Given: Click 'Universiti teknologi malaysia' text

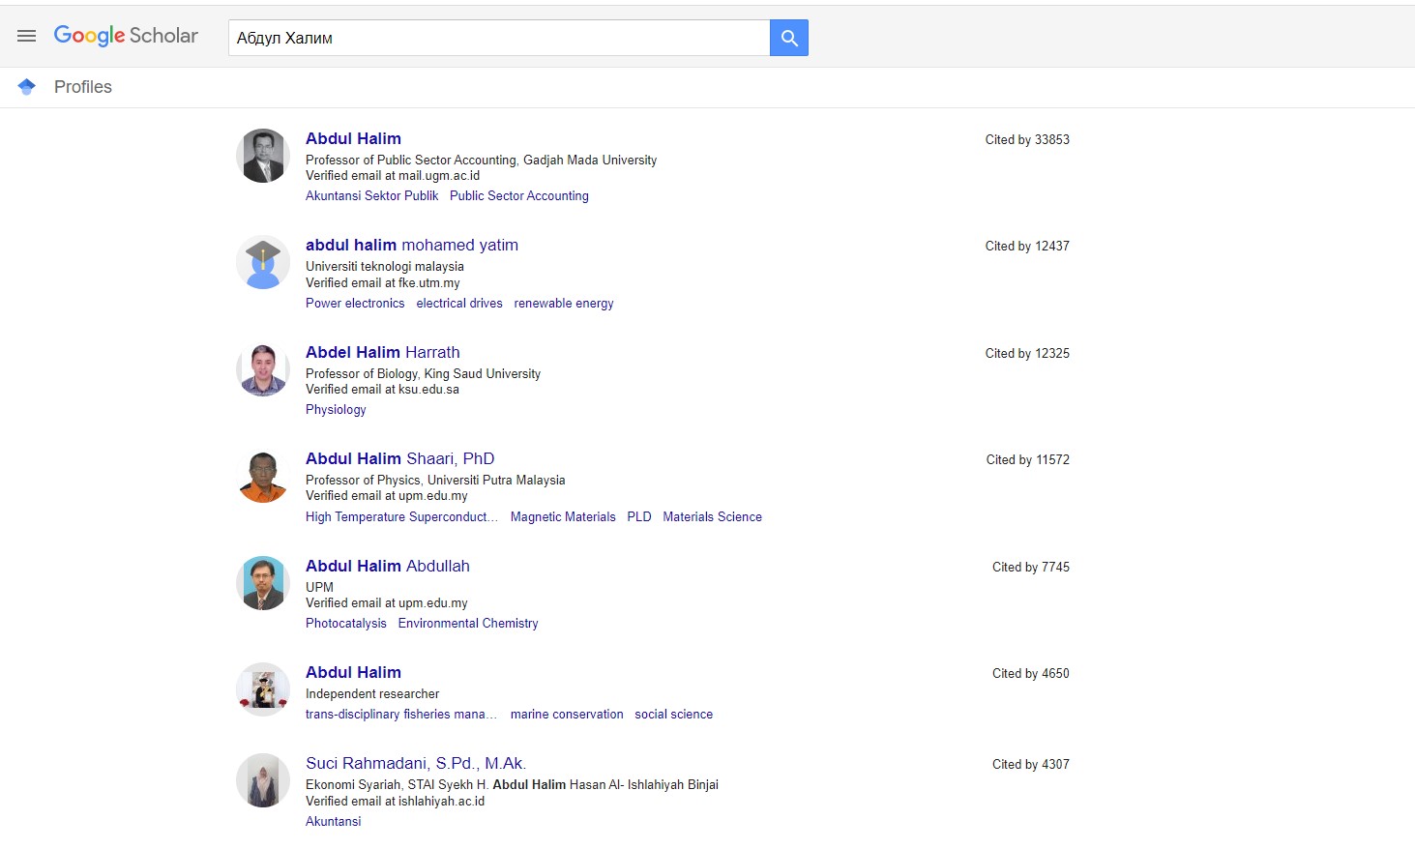Looking at the screenshot, I should [x=385, y=266].
